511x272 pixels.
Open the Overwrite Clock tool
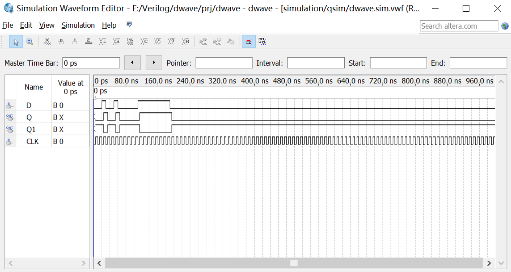pyautogui.click(x=157, y=41)
